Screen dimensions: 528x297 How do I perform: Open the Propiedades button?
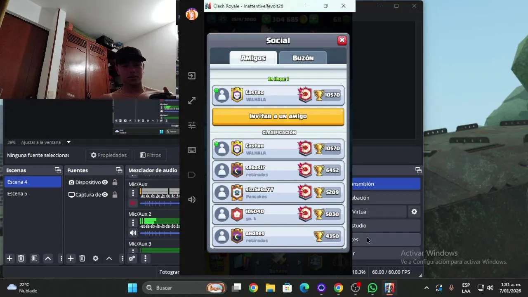pyautogui.click(x=108, y=155)
